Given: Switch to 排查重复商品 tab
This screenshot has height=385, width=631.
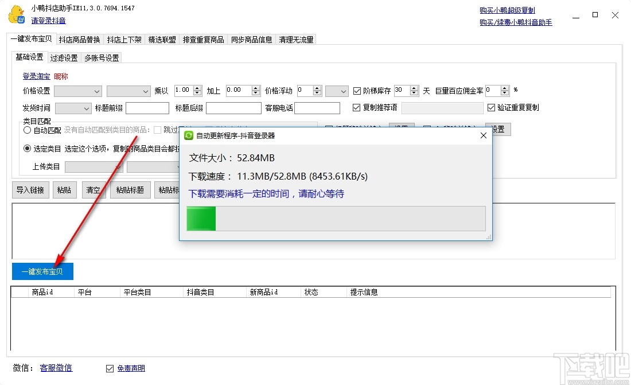Looking at the screenshot, I should click(203, 40).
